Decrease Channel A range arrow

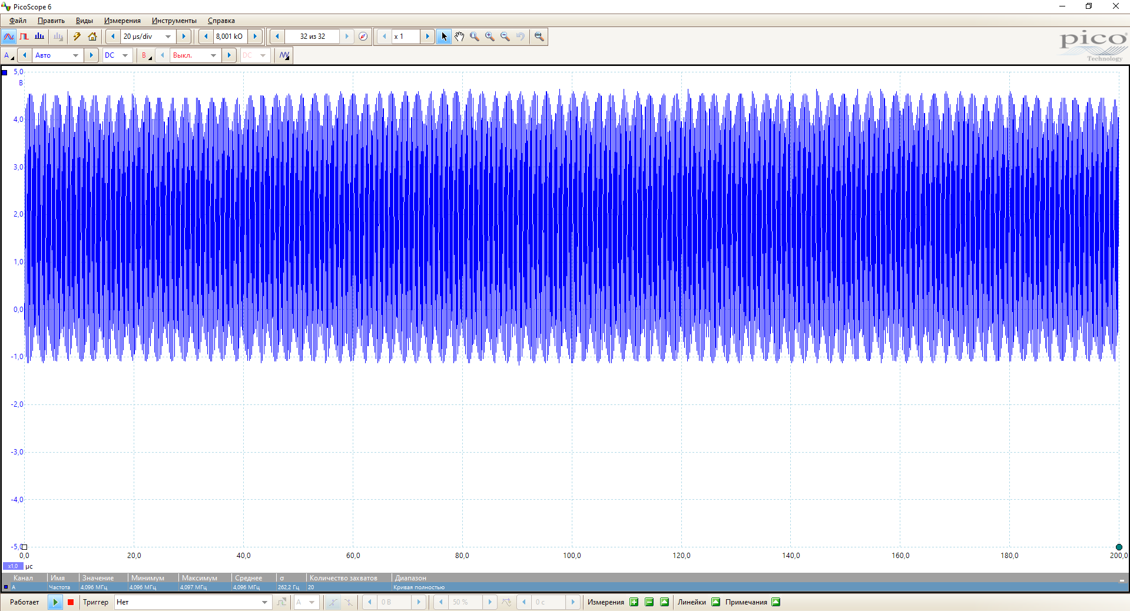[25, 55]
